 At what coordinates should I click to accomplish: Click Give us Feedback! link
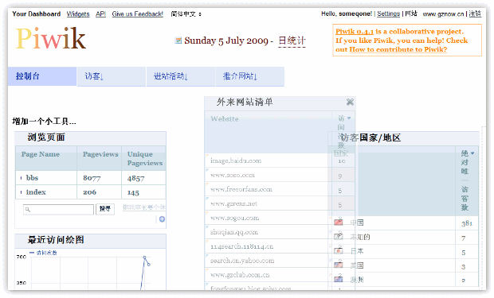[x=137, y=14]
